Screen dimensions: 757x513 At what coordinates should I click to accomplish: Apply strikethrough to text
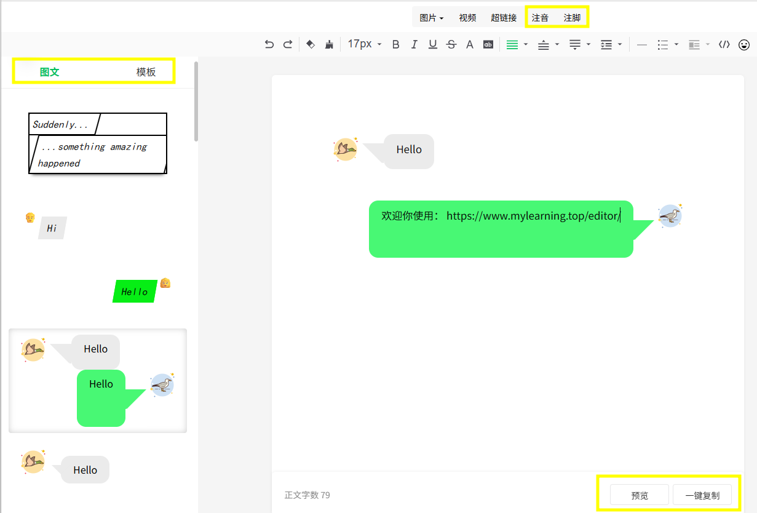click(451, 44)
